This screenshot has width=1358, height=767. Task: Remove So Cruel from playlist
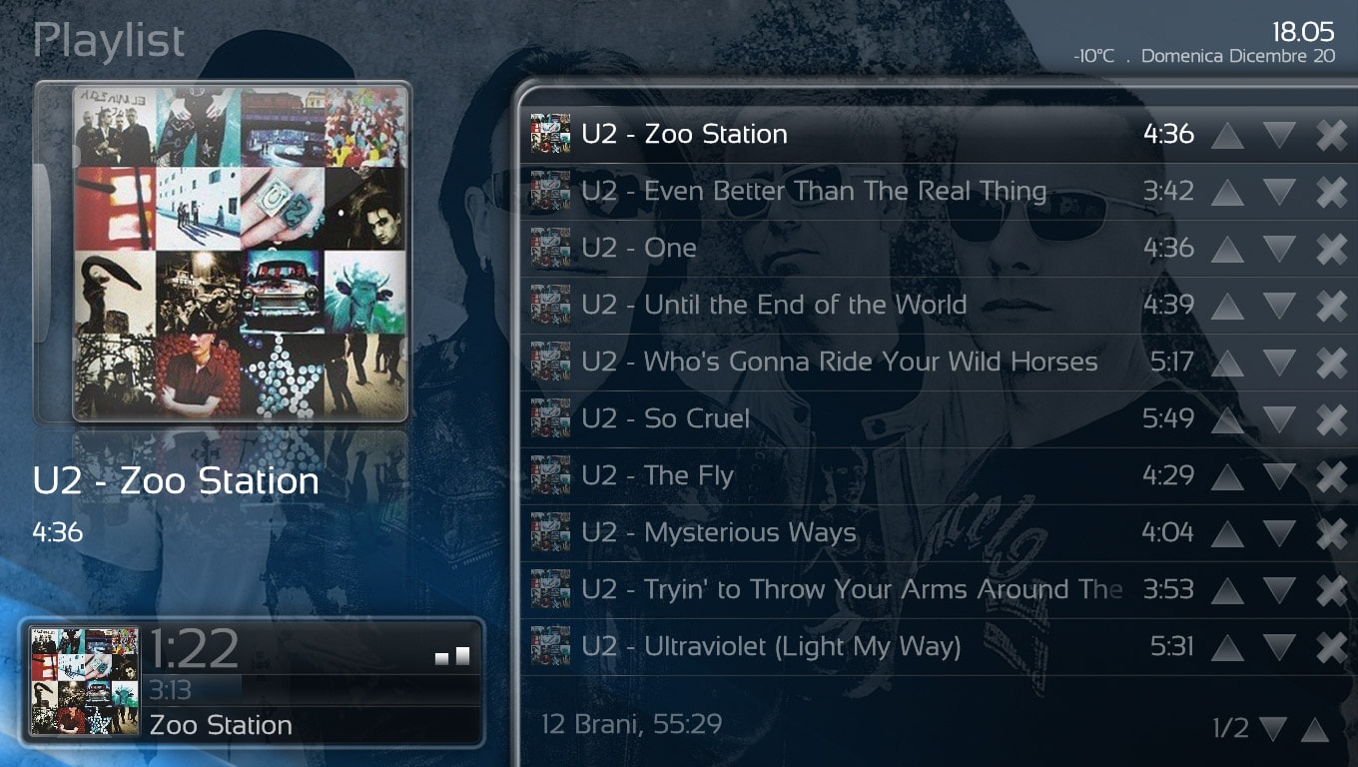coord(1332,419)
